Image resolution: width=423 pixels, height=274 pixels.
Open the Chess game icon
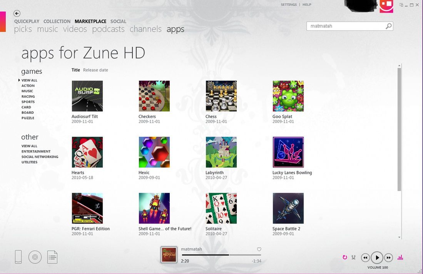click(x=221, y=96)
